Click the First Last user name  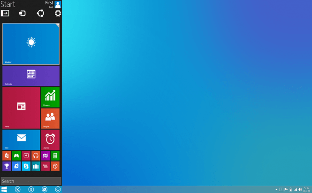click(x=49, y=4)
